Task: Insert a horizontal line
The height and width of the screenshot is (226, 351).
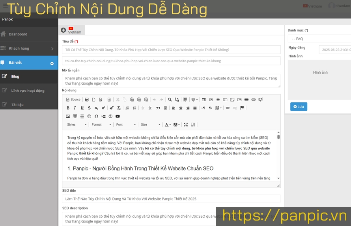Action: pyautogui.click(x=82, y=116)
